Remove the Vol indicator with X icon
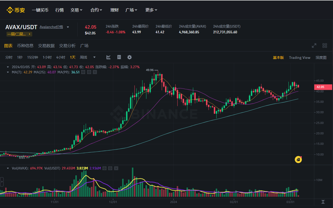The width and height of the screenshot is (333, 208). 116,168
